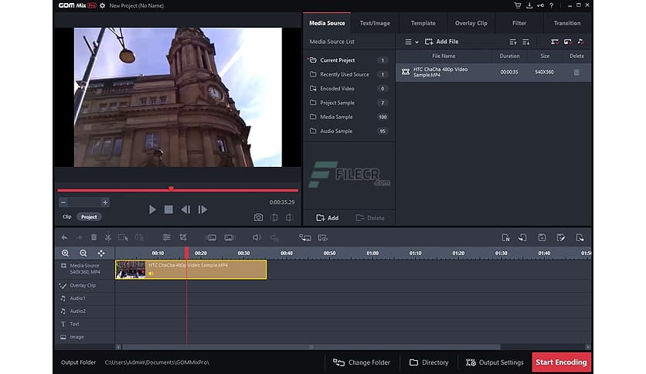
Task: Open the Overlay Clip tab
Action: [471, 23]
